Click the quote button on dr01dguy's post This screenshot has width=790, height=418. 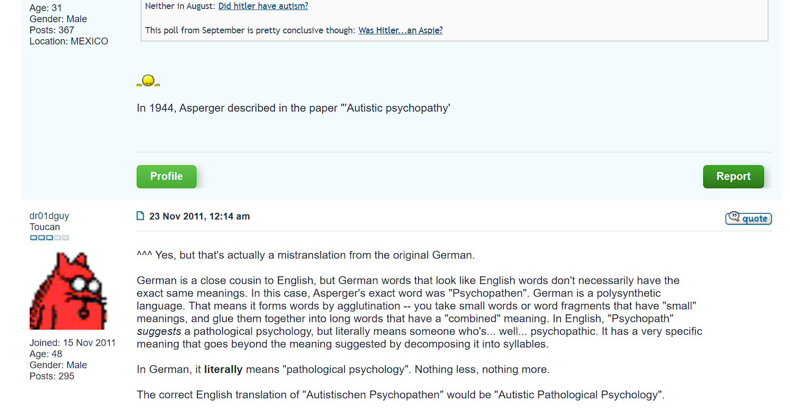tap(748, 218)
